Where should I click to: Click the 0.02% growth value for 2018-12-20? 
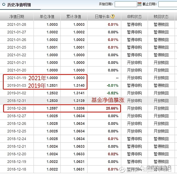coord(113,154)
